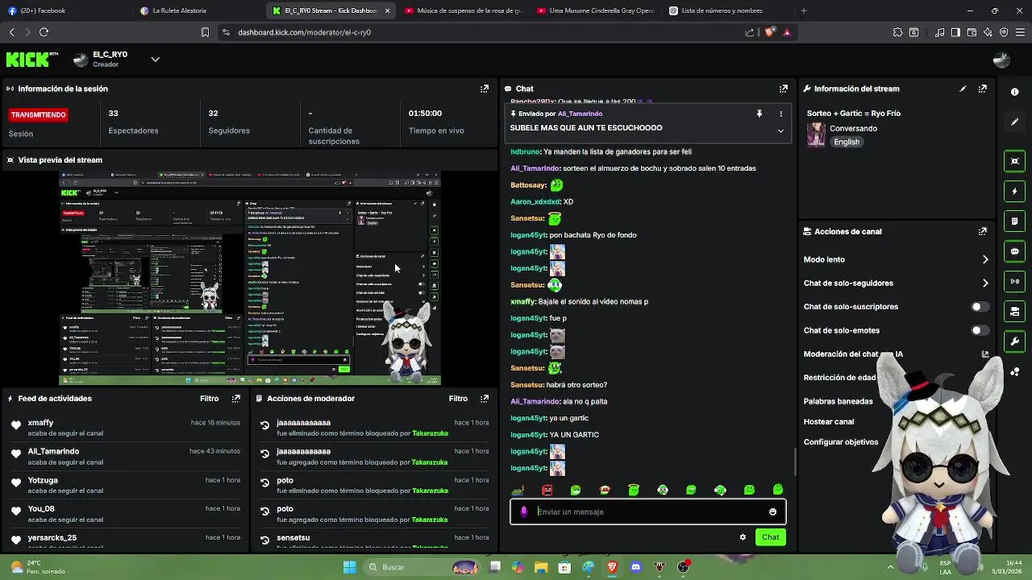1032x580 pixels.
Task: Pop out the Información de la sesión panel
Action: coord(485,89)
